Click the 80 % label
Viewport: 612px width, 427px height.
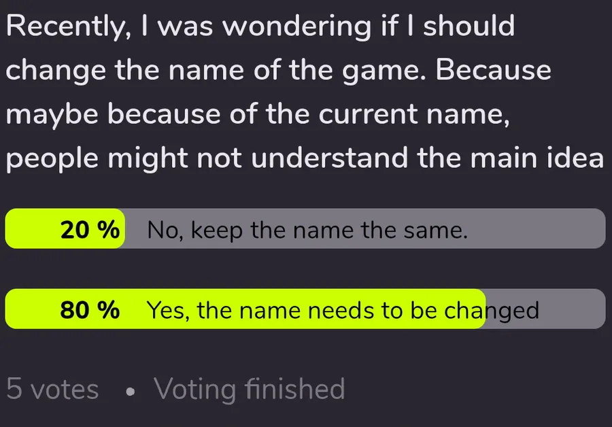(x=90, y=310)
